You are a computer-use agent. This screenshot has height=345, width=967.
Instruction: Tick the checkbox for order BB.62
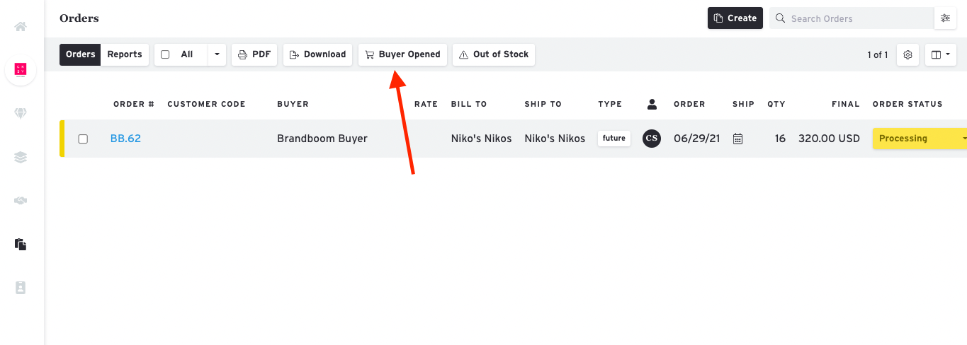coord(83,139)
